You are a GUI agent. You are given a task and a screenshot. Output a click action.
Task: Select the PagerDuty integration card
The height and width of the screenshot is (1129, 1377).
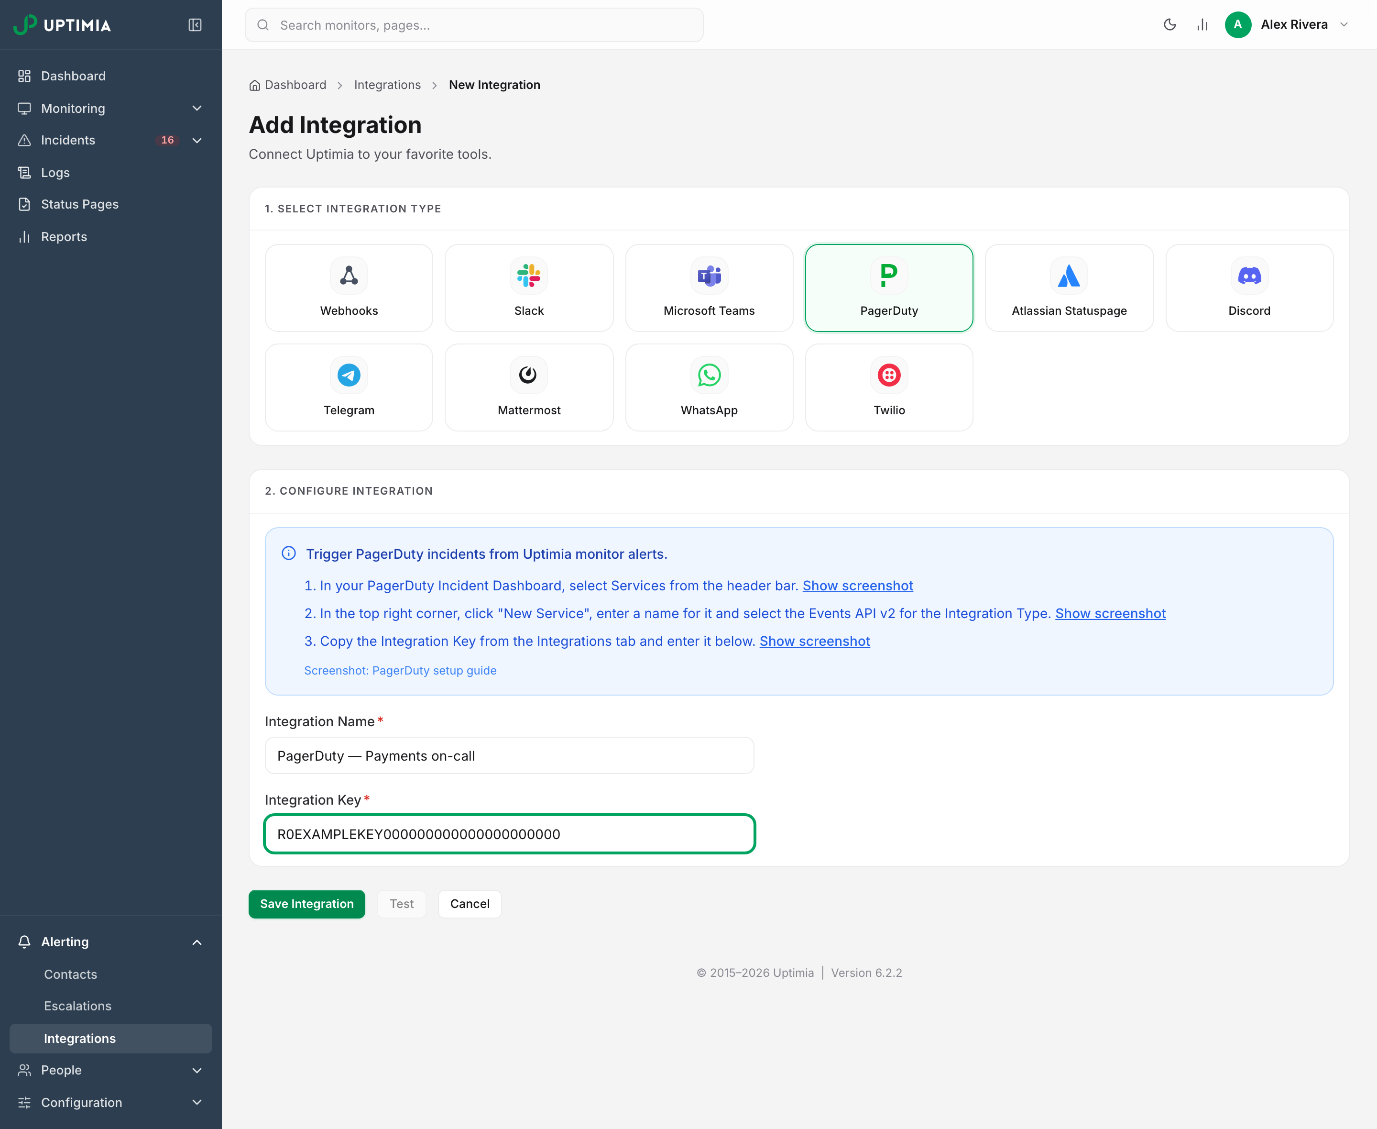[889, 288]
